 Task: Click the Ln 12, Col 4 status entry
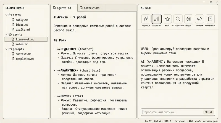[153, 121]
